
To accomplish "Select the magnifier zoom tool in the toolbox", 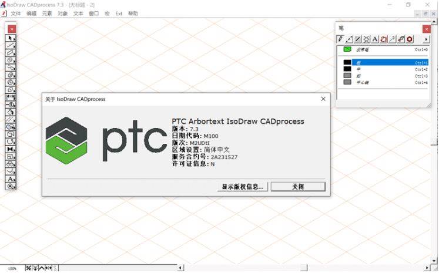I will click(11, 186).
